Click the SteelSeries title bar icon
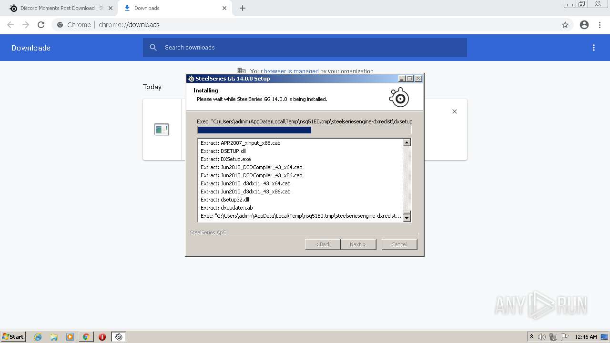Image resolution: width=610 pixels, height=343 pixels. coord(191,79)
